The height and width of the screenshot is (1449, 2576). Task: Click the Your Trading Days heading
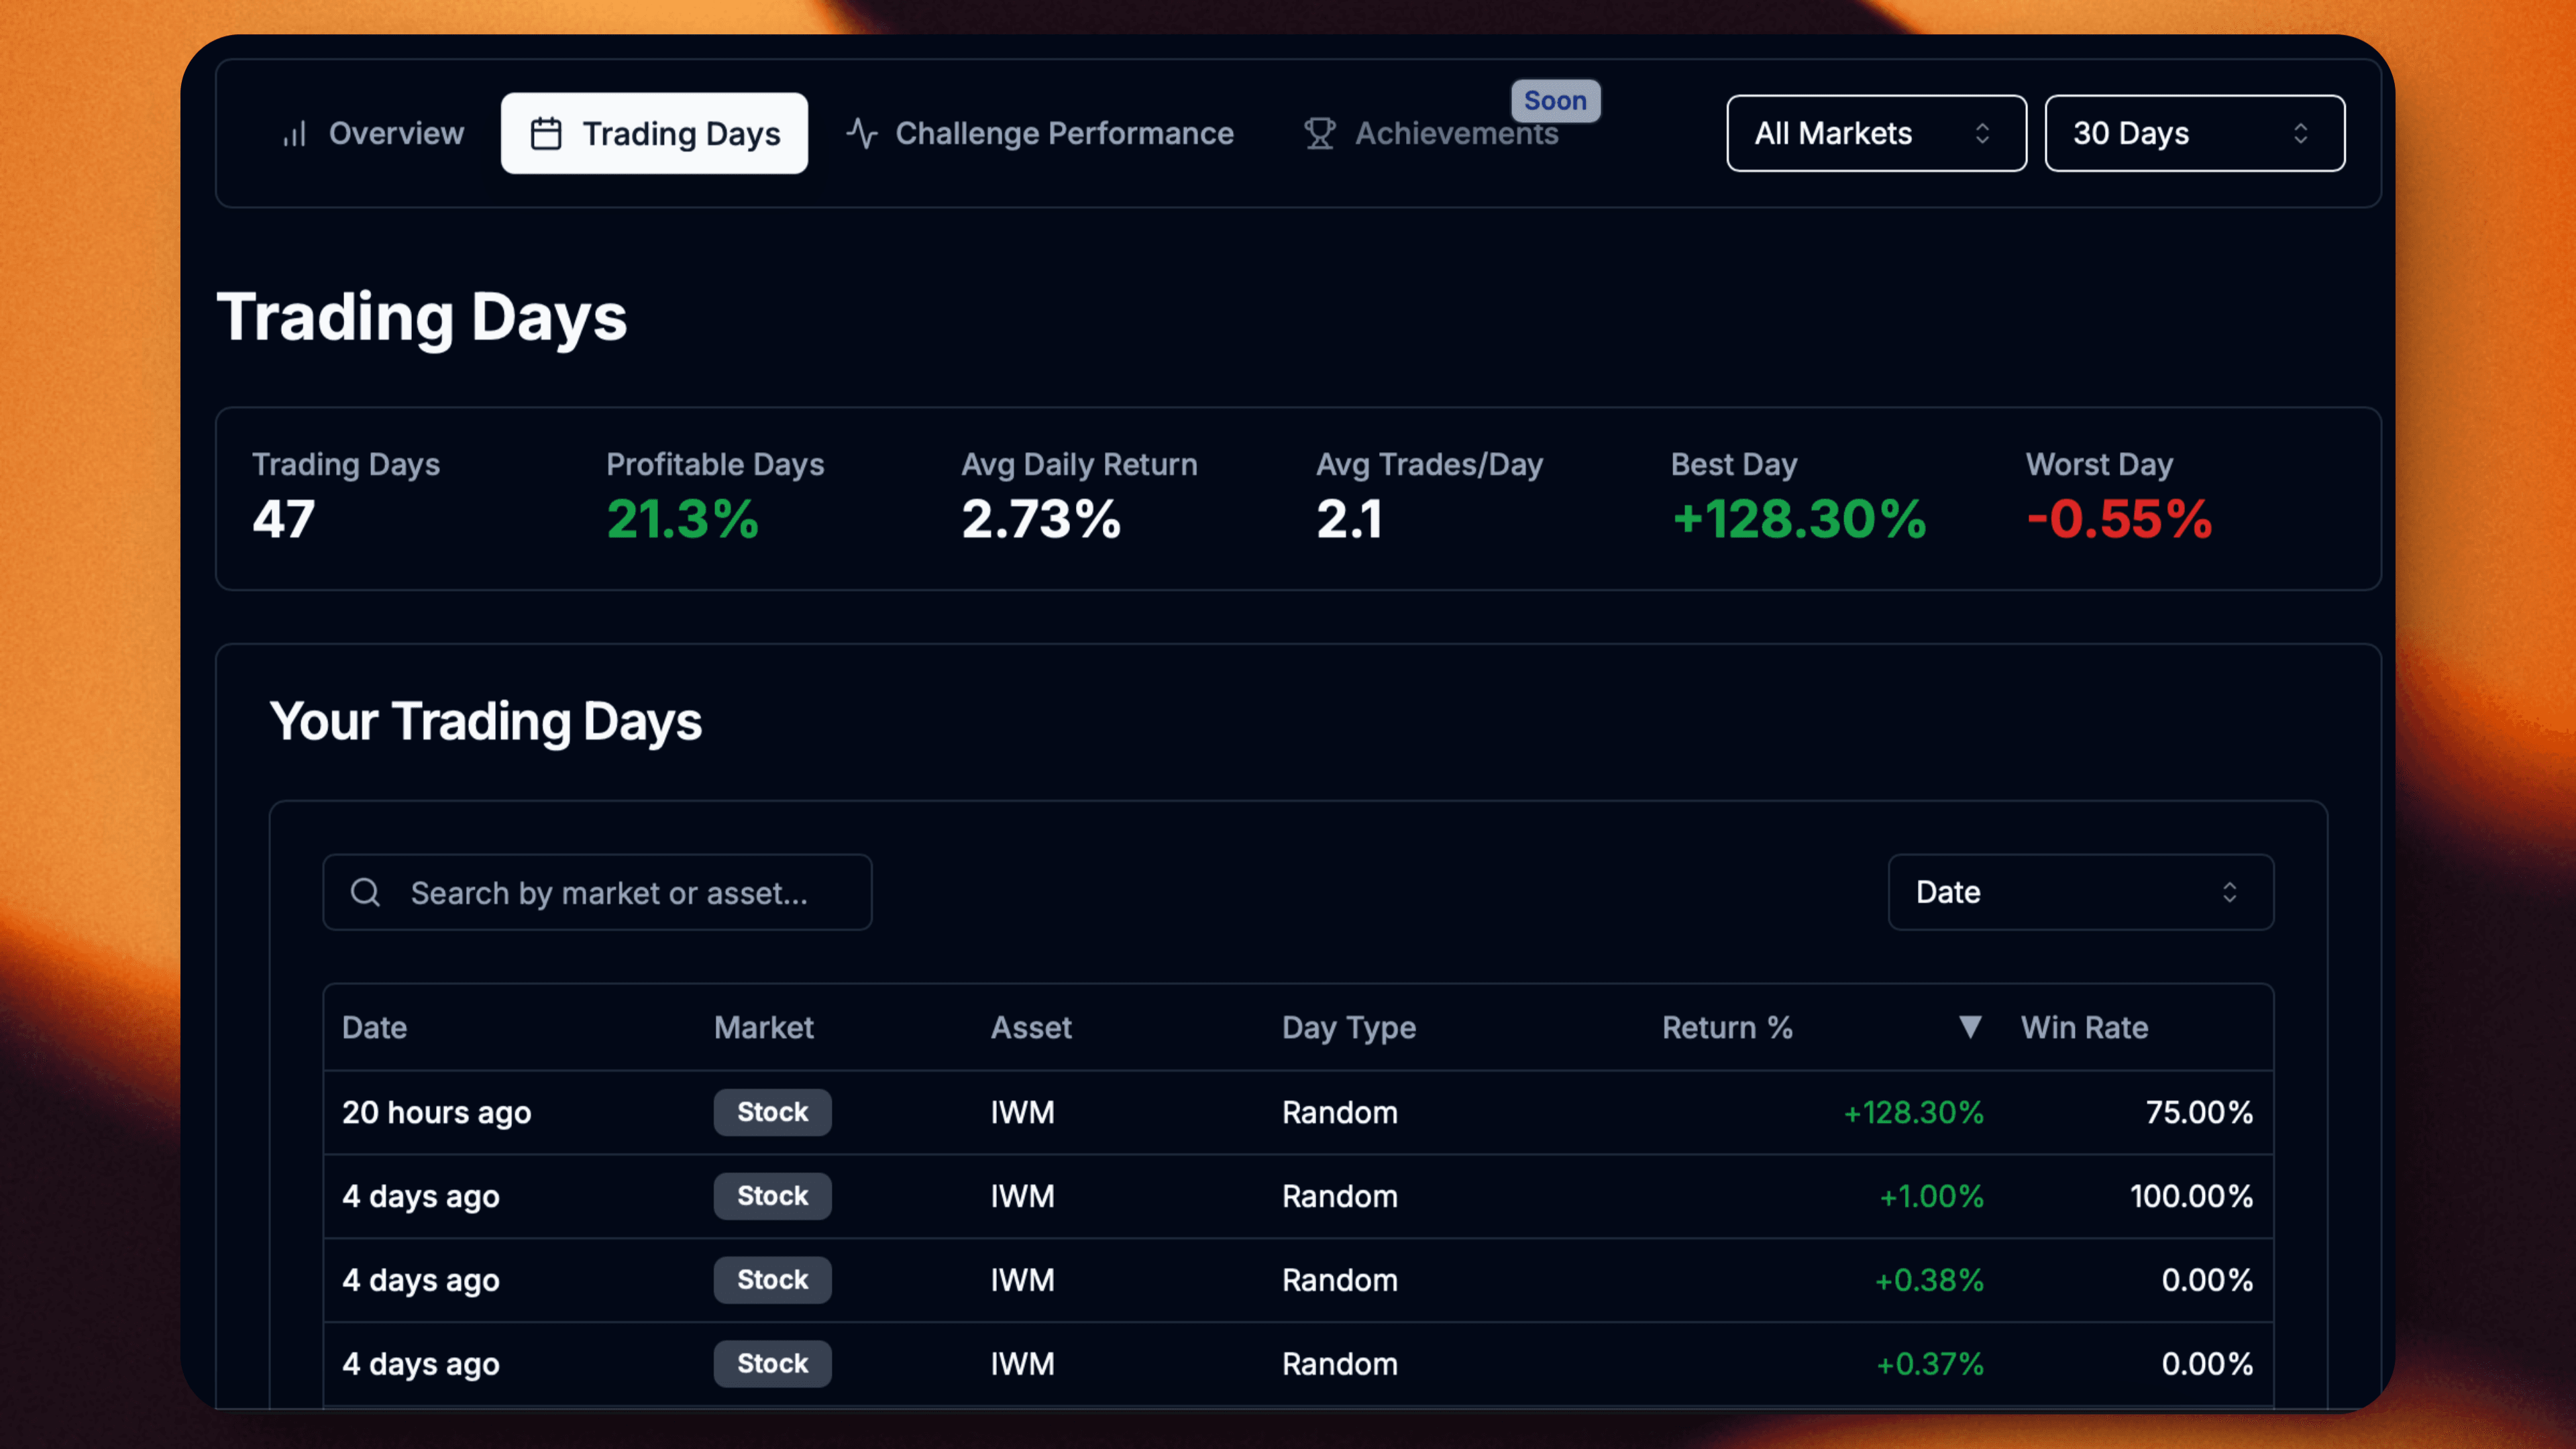tap(486, 721)
